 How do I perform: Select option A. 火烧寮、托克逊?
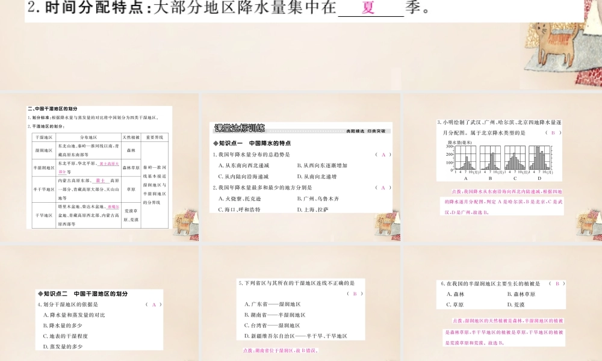[240, 199]
